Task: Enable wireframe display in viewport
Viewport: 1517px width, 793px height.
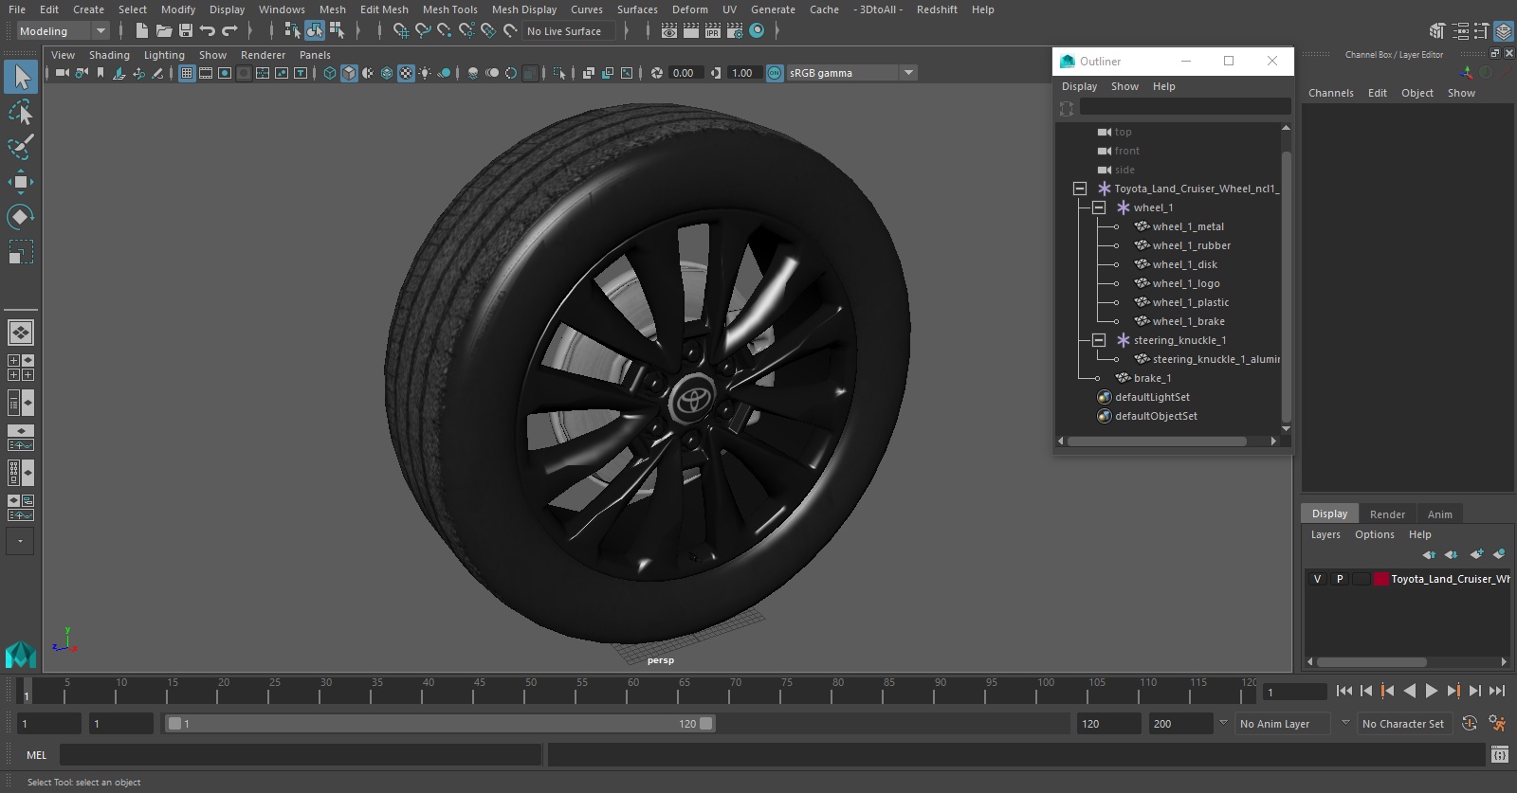Action: pyautogui.click(x=330, y=73)
